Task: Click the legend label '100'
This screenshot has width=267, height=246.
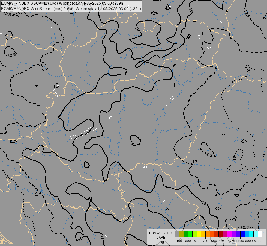Action: (179, 241)
